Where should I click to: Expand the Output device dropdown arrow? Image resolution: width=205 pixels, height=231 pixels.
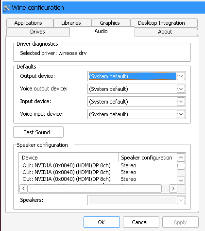181,76
